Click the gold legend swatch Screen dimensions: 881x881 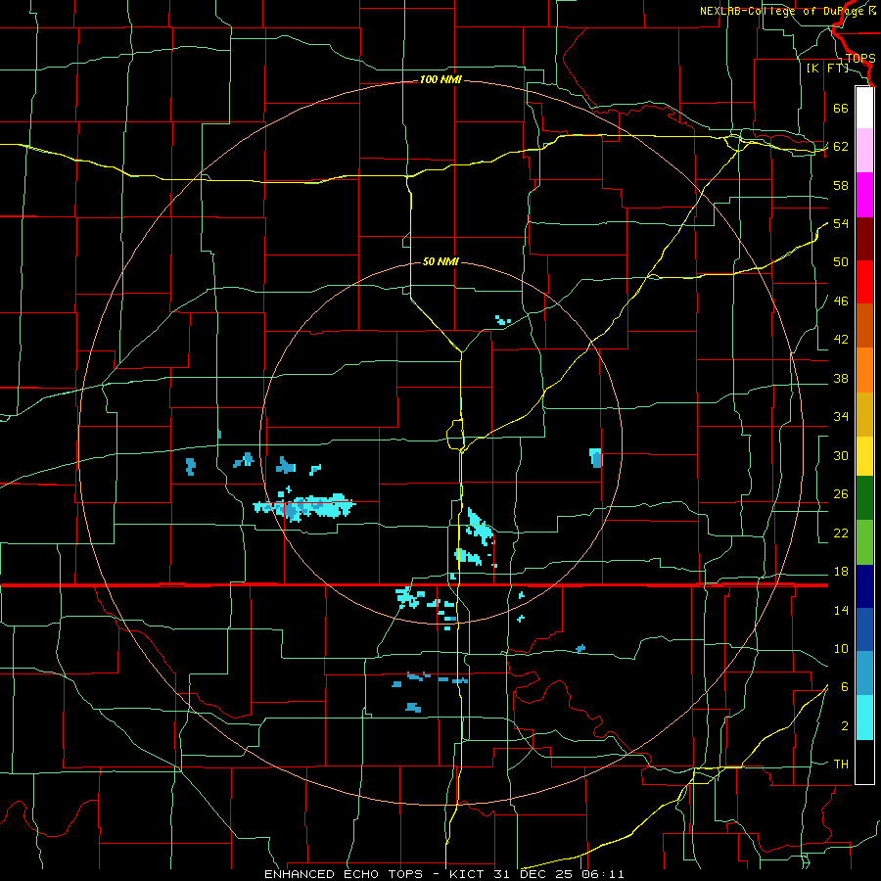coord(864,414)
